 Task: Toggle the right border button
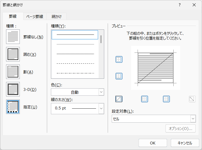(166, 99)
